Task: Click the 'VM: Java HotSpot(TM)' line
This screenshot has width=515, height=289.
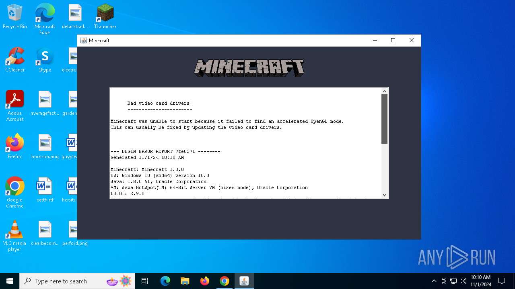Action: point(209,187)
